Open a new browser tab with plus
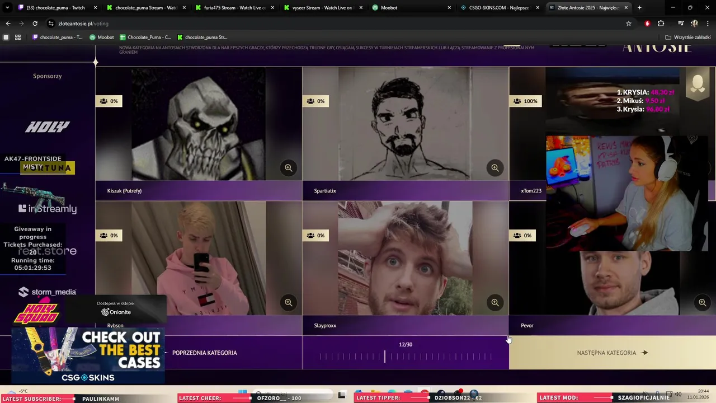716x403 pixels. [x=639, y=8]
